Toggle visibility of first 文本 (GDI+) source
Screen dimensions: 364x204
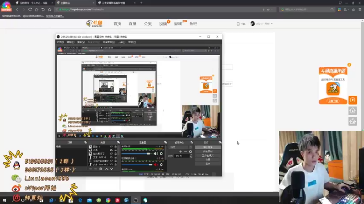(x=111, y=157)
